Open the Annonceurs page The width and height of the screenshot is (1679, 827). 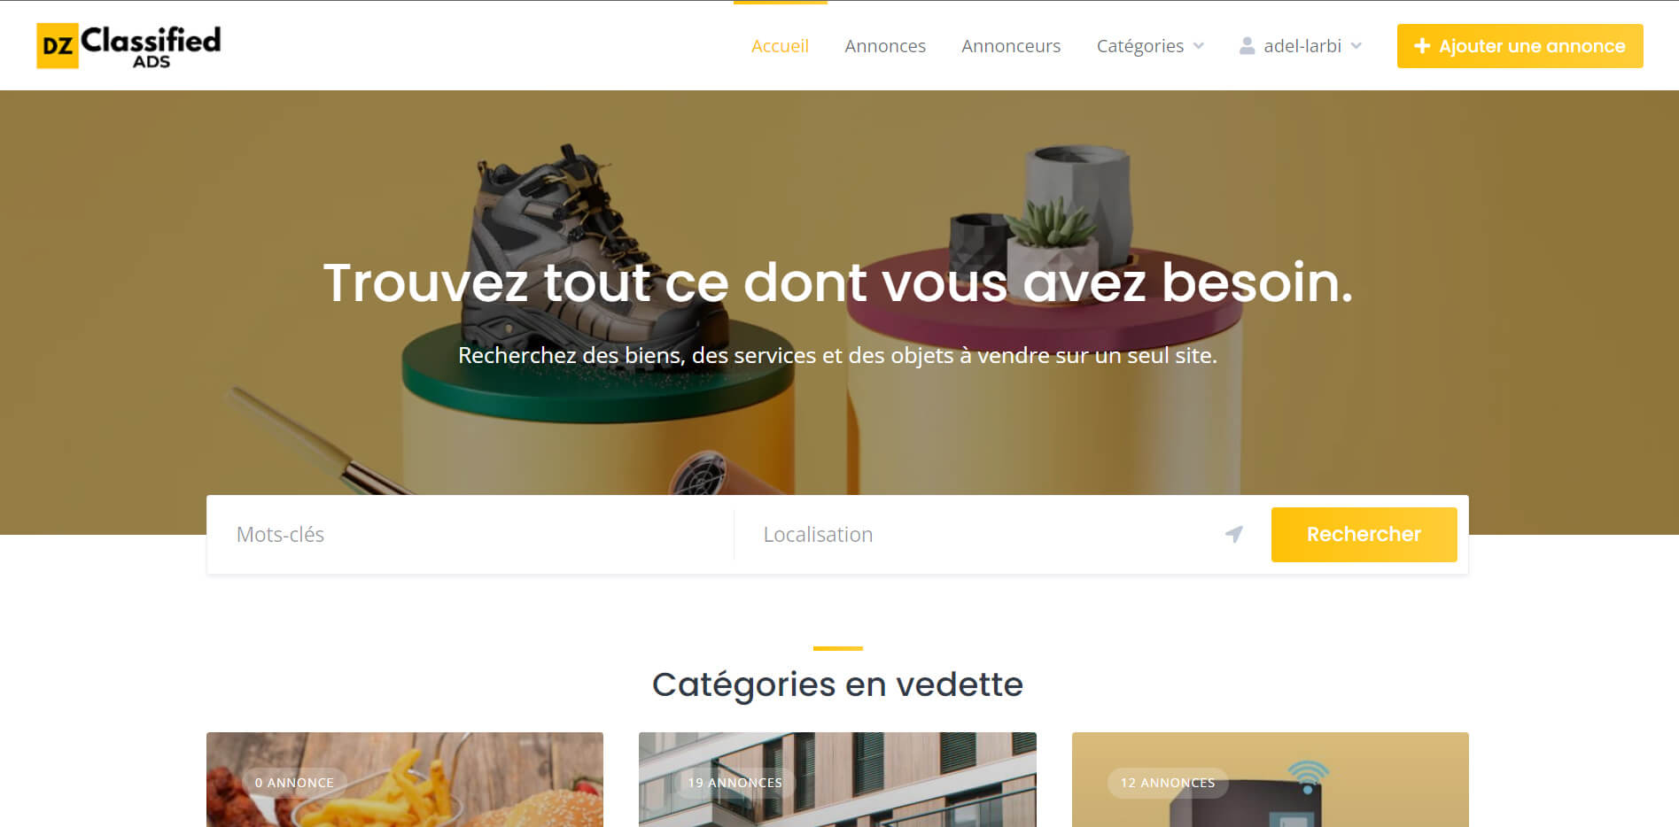[x=1011, y=46]
